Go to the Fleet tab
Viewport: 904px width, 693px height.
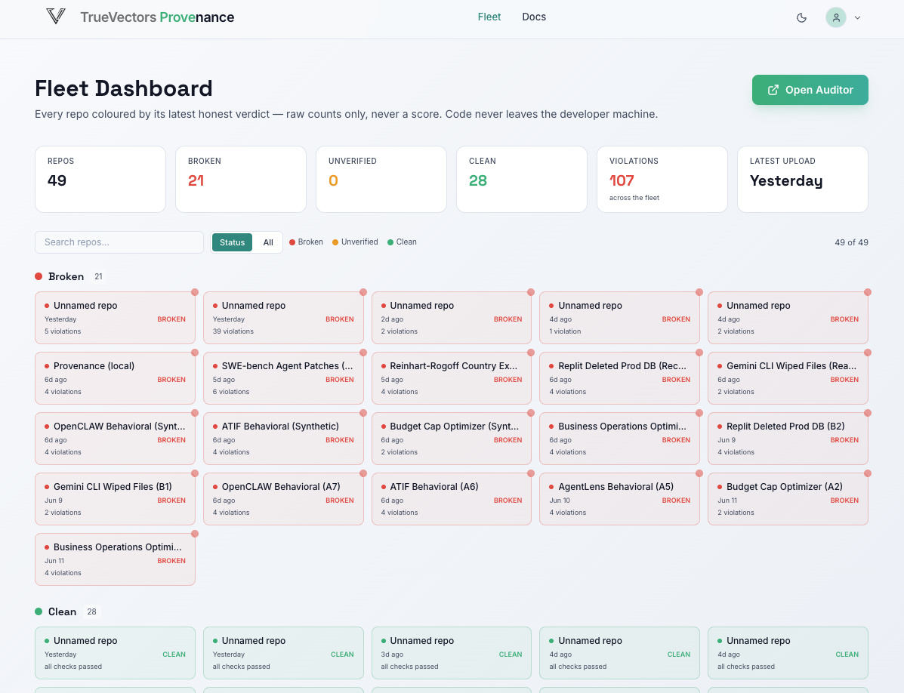[489, 17]
